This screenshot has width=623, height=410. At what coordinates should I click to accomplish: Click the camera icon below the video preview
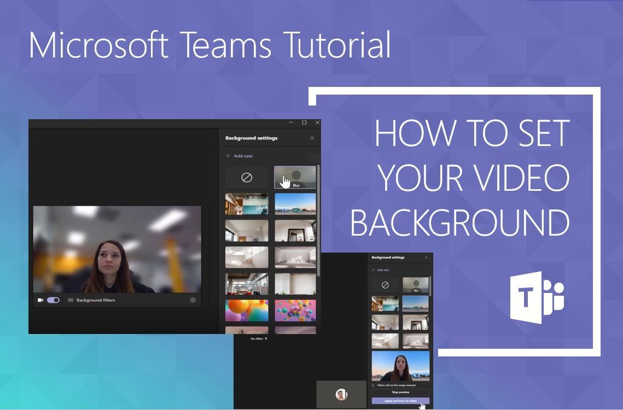pyautogui.click(x=40, y=300)
